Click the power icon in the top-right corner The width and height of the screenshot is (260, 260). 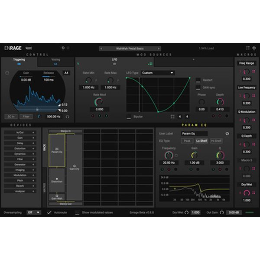[254, 48]
